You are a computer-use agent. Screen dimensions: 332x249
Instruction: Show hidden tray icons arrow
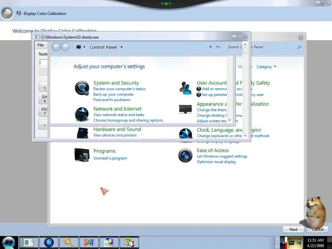click(283, 243)
